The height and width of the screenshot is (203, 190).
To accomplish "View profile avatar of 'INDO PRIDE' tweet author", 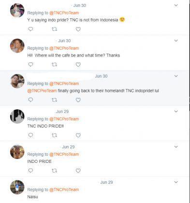I will coord(17,152).
